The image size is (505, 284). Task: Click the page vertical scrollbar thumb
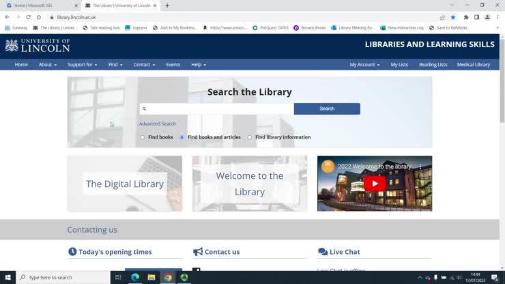coord(502,81)
